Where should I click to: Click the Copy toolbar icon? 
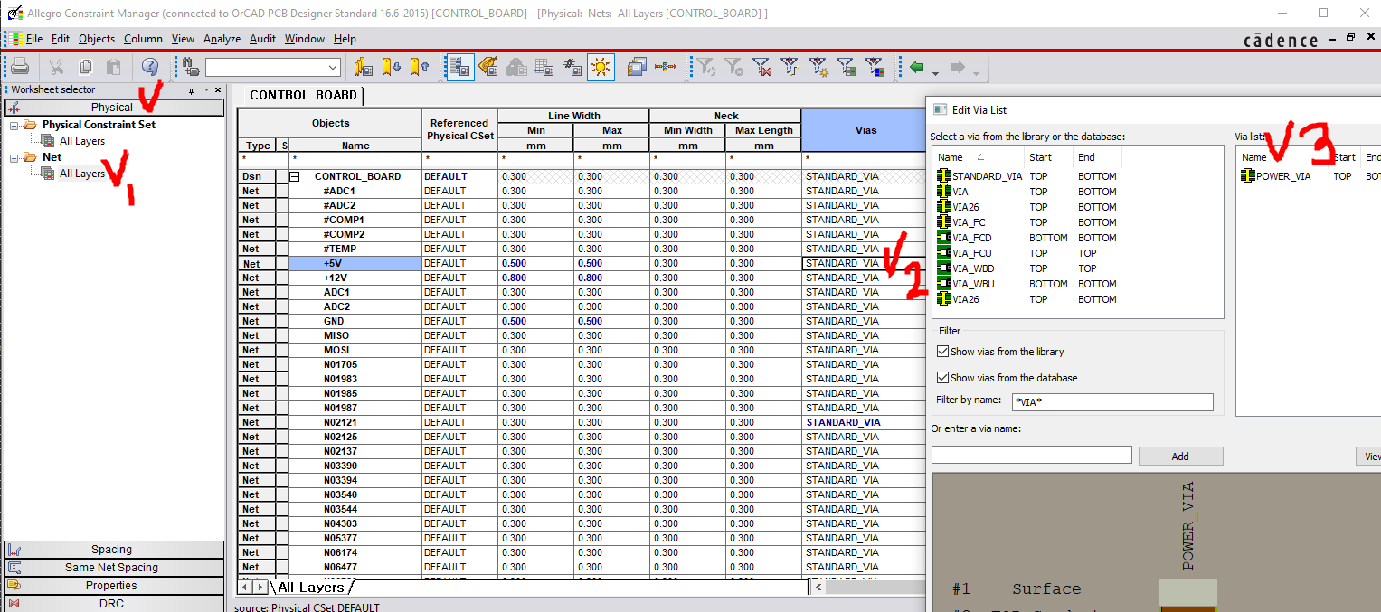click(x=86, y=67)
